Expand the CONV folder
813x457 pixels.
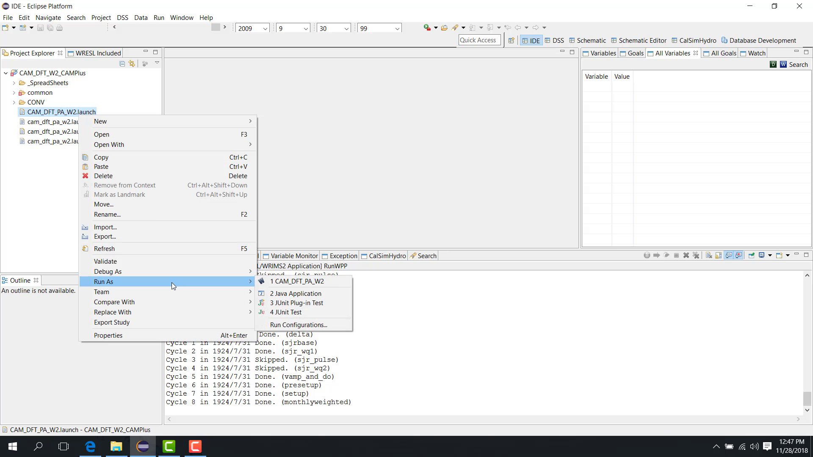pos(14,102)
